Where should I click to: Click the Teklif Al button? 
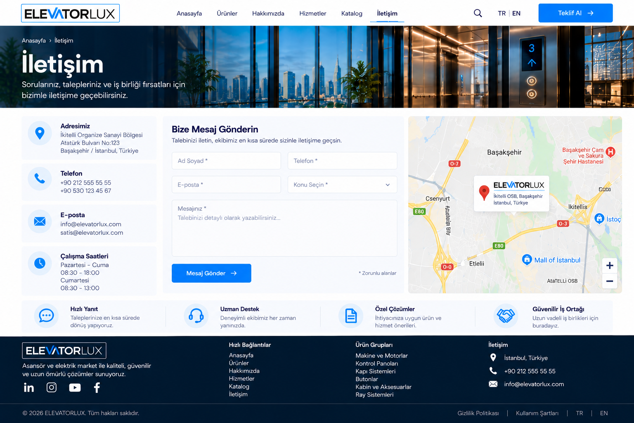[x=575, y=13]
